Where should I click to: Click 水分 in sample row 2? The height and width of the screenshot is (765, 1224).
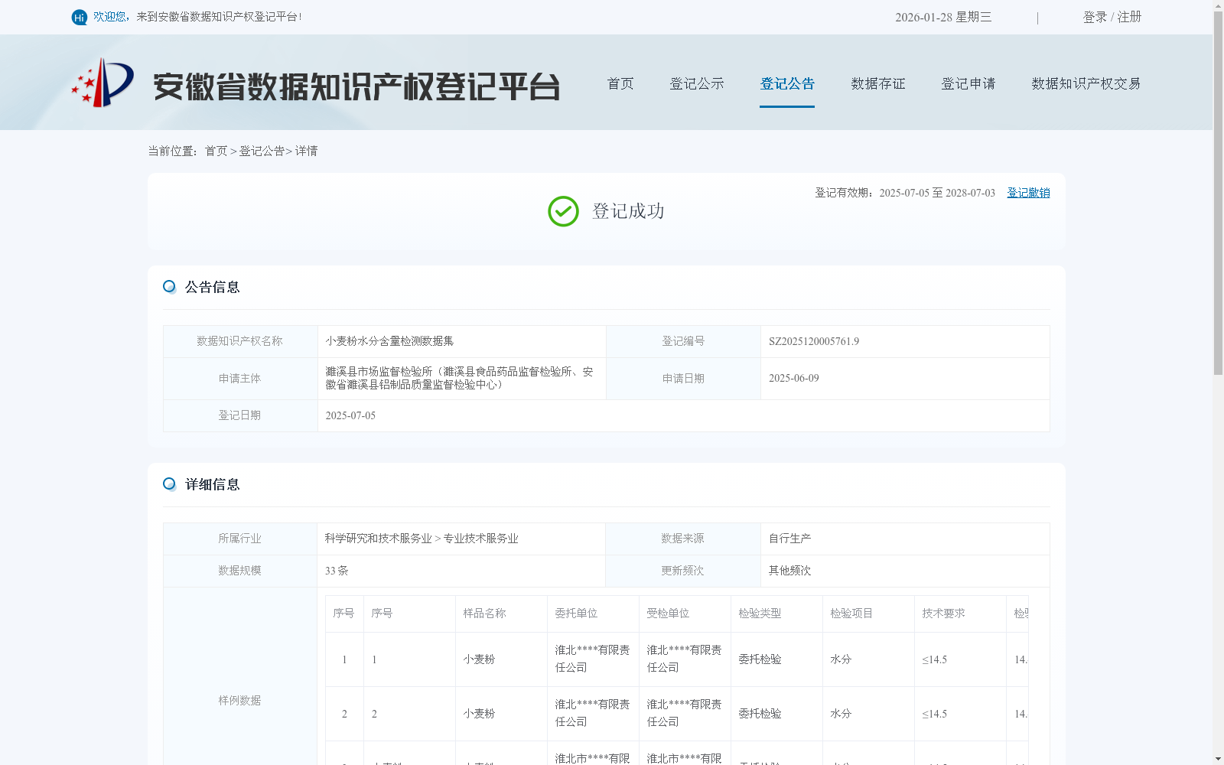coord(841,714)
